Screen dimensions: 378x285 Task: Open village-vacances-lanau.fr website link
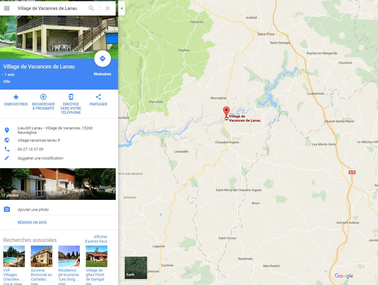(39, 140)
